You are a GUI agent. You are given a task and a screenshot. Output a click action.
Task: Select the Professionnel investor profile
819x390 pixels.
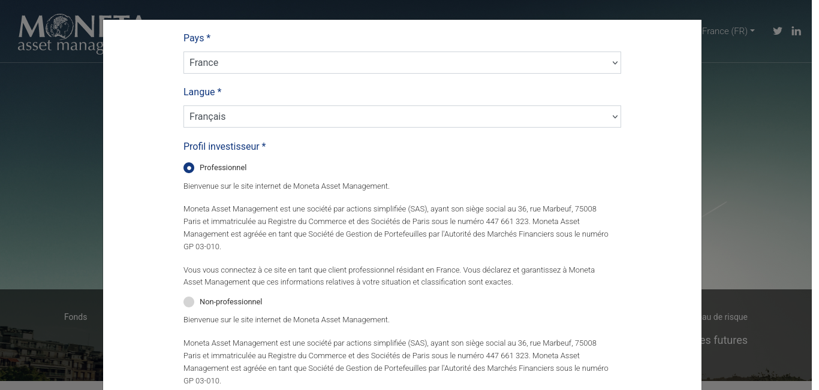coord(189,168)
